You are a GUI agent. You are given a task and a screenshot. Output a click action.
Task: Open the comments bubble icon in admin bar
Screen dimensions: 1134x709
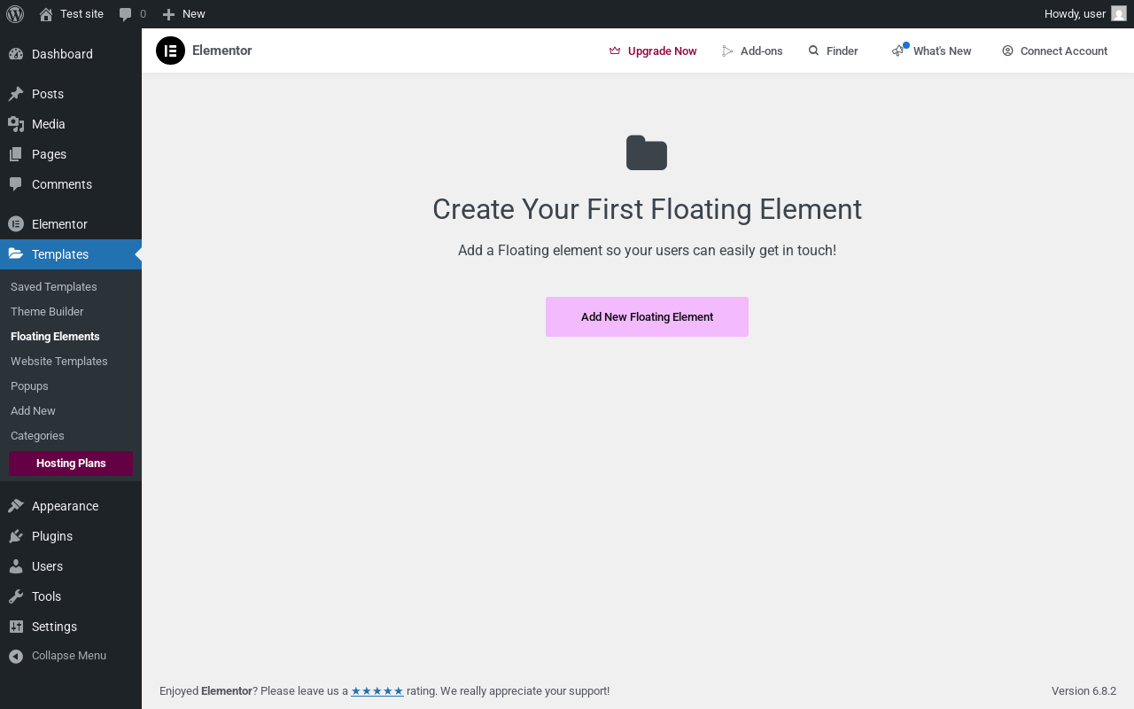click(x=126, y=14)
